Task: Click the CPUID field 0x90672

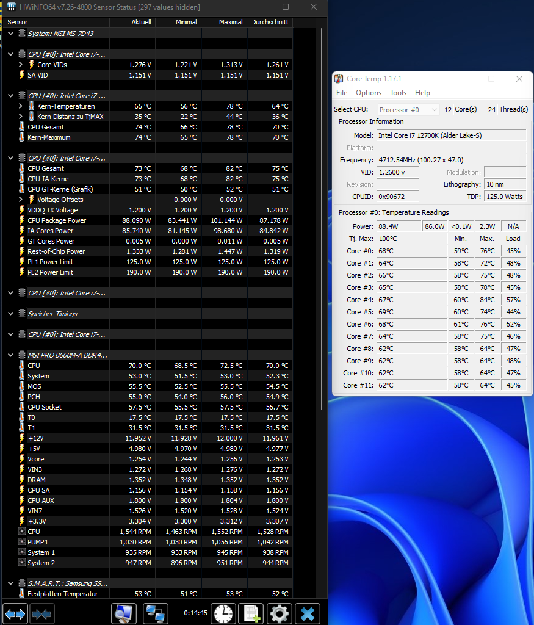Action: pyautogui.click(x=397, y=197)
